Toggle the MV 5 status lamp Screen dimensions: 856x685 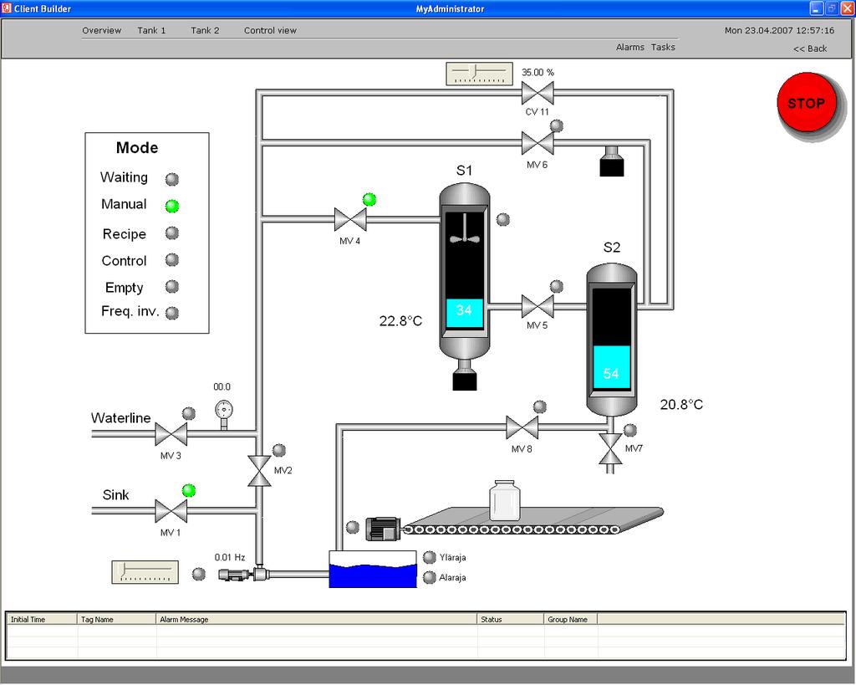[x=556, y=286]
